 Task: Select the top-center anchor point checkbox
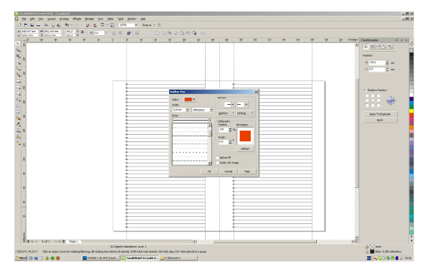click(x=373, y=96)
